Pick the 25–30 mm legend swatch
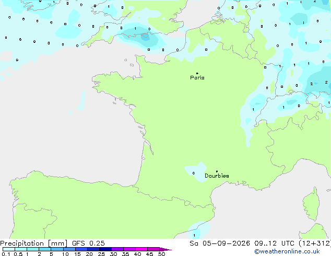The image size is (331, 256). 105,249
